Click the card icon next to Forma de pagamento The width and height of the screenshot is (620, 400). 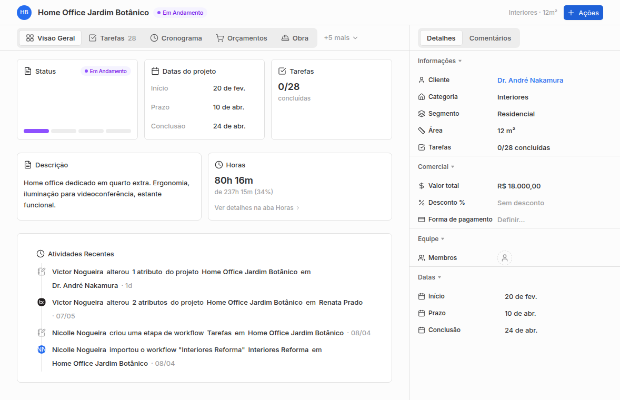point(422,219)
